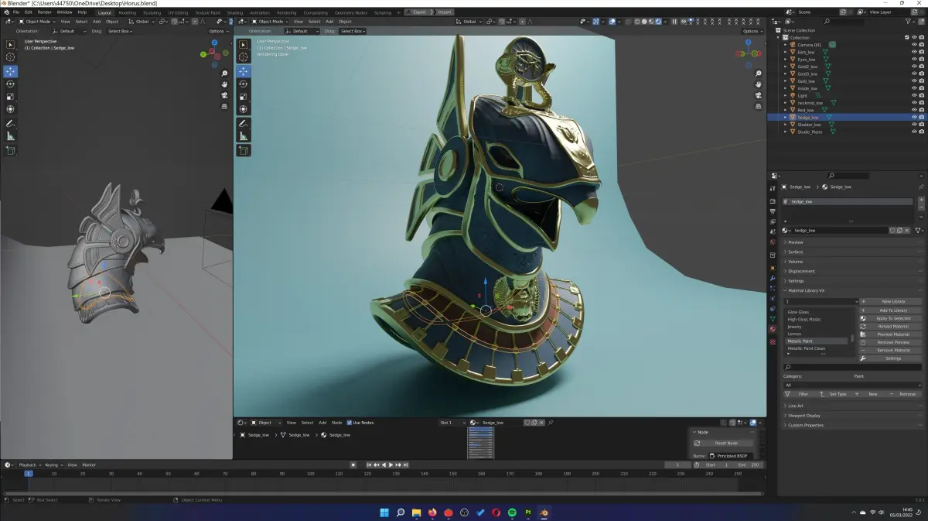The width and height of the screenshot is (928, 521).
Task: Click the Blender logo menu icon
Action: tap(5, 12)
